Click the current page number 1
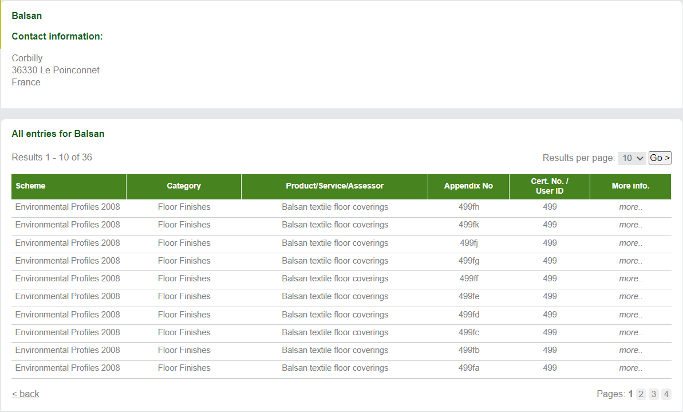683x412 pixels. point(630,394)
